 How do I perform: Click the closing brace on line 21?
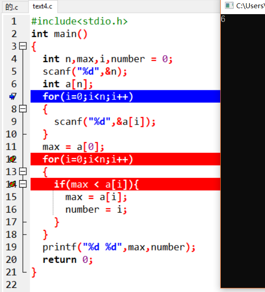tap(34, 273)
